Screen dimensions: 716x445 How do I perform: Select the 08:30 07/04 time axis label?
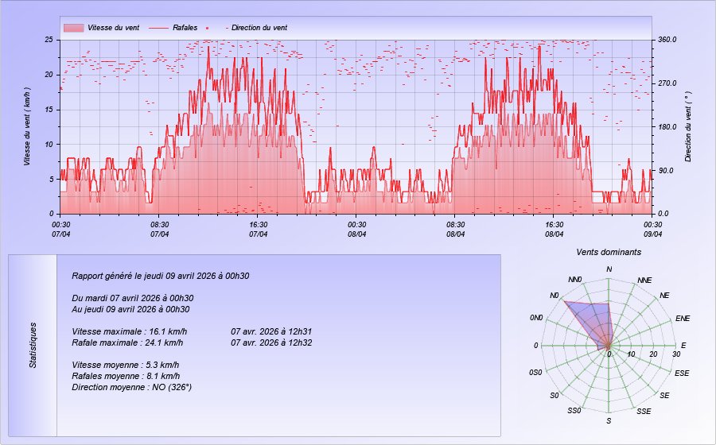(159, 229)
